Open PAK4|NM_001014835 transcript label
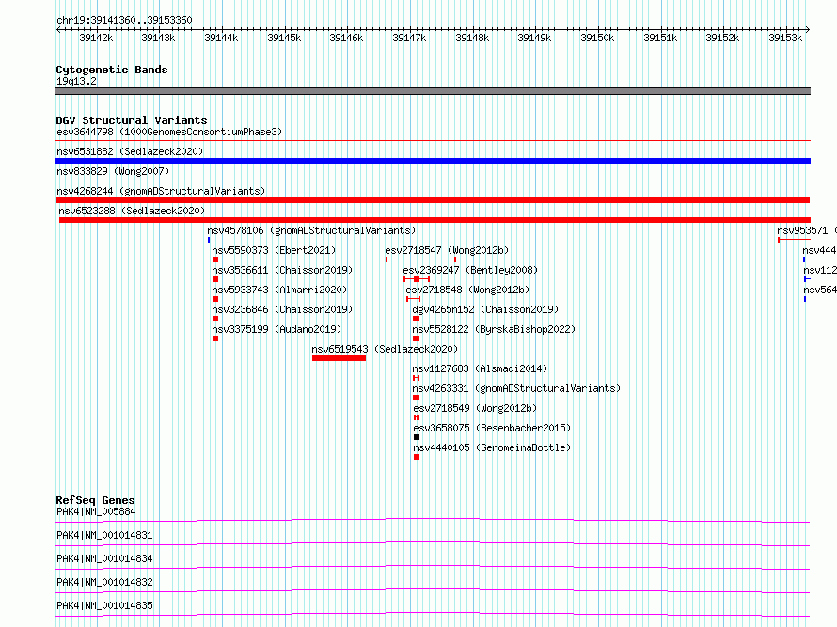The height and width of the screenshot is (627, 837). (x=104, y=605)
